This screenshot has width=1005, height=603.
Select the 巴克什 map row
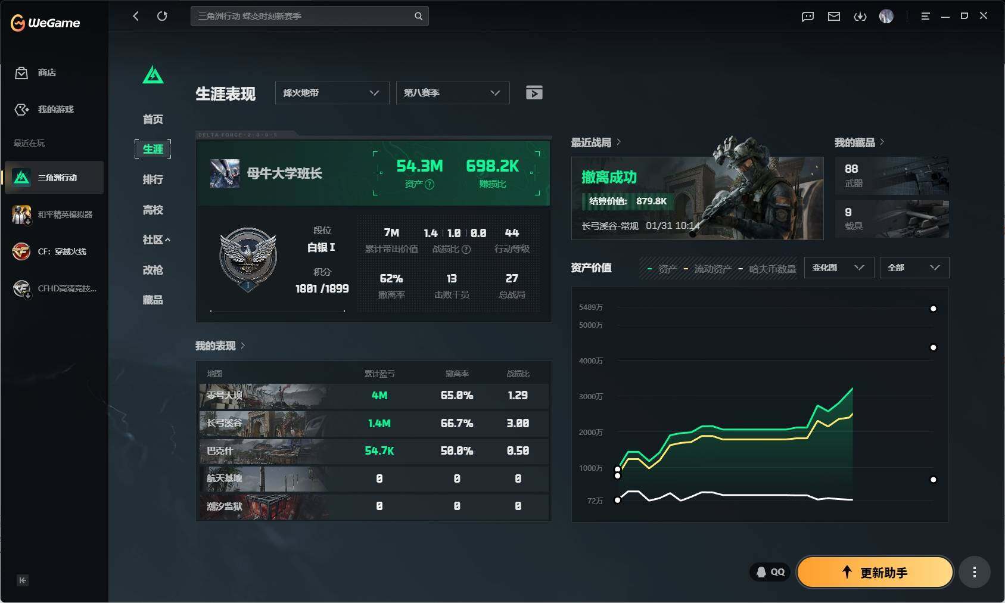tap(374, 451)
